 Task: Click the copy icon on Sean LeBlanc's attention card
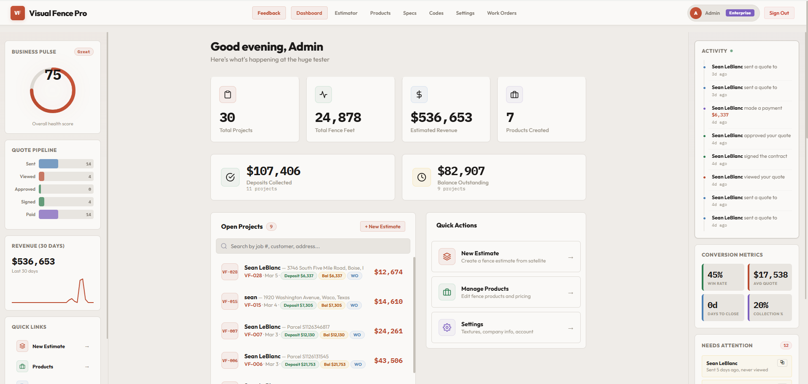point(783,362)
